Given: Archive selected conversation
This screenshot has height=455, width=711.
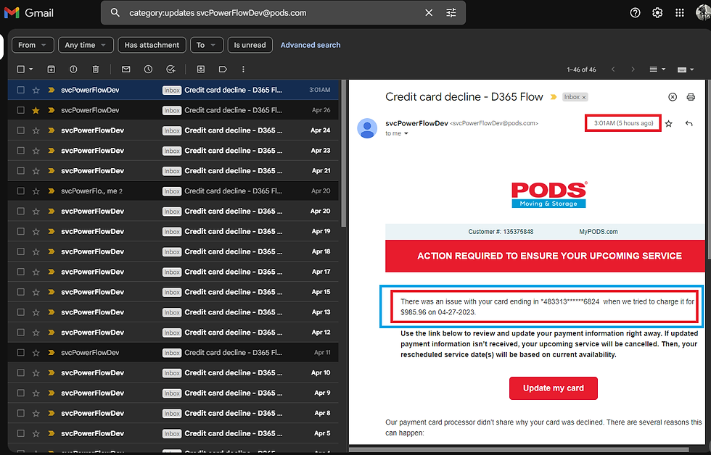Looking at the screenshot, I should 52,70.
